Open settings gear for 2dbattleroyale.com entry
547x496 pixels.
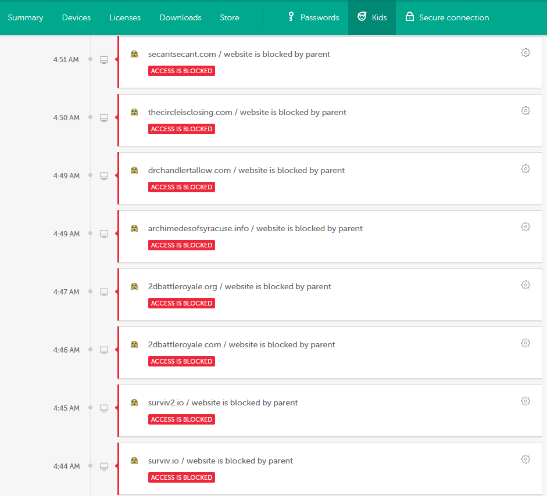[x=525, y=343]
